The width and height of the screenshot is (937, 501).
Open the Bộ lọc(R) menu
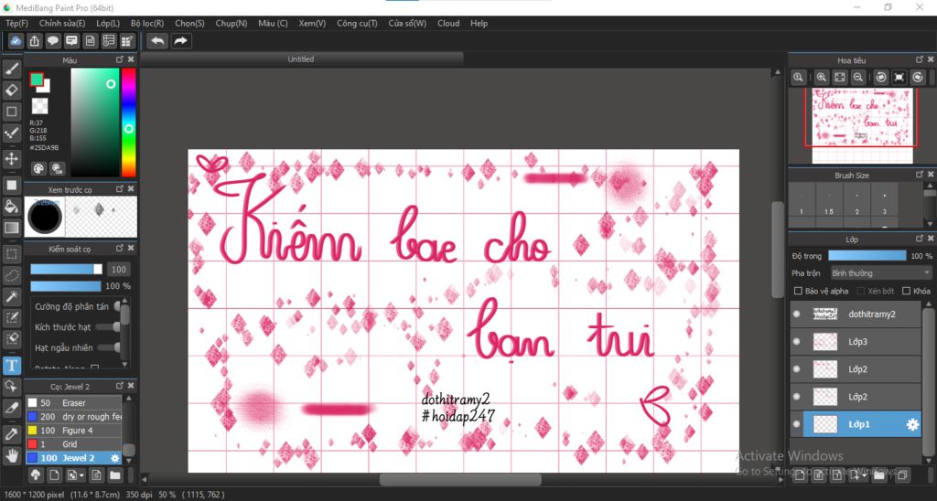[147, 23]
